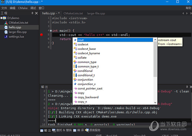The width and height of the screenshot is (192, 136).
Task: Click the 查找 & 替换 tab search icon
Action: click(54, 131)
